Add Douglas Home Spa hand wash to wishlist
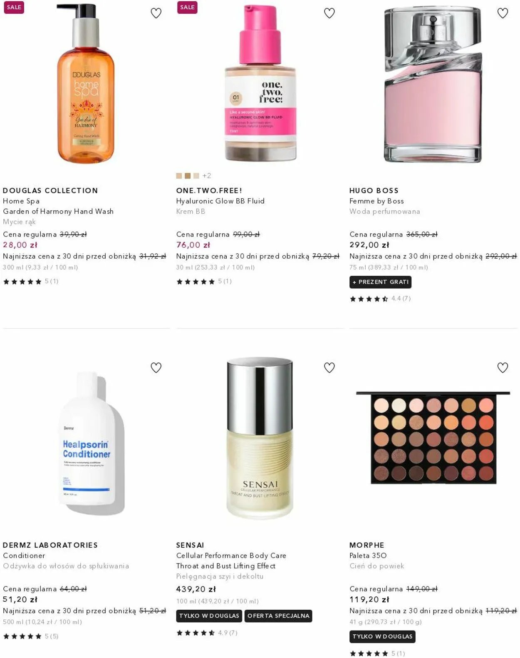 point(156,13)
